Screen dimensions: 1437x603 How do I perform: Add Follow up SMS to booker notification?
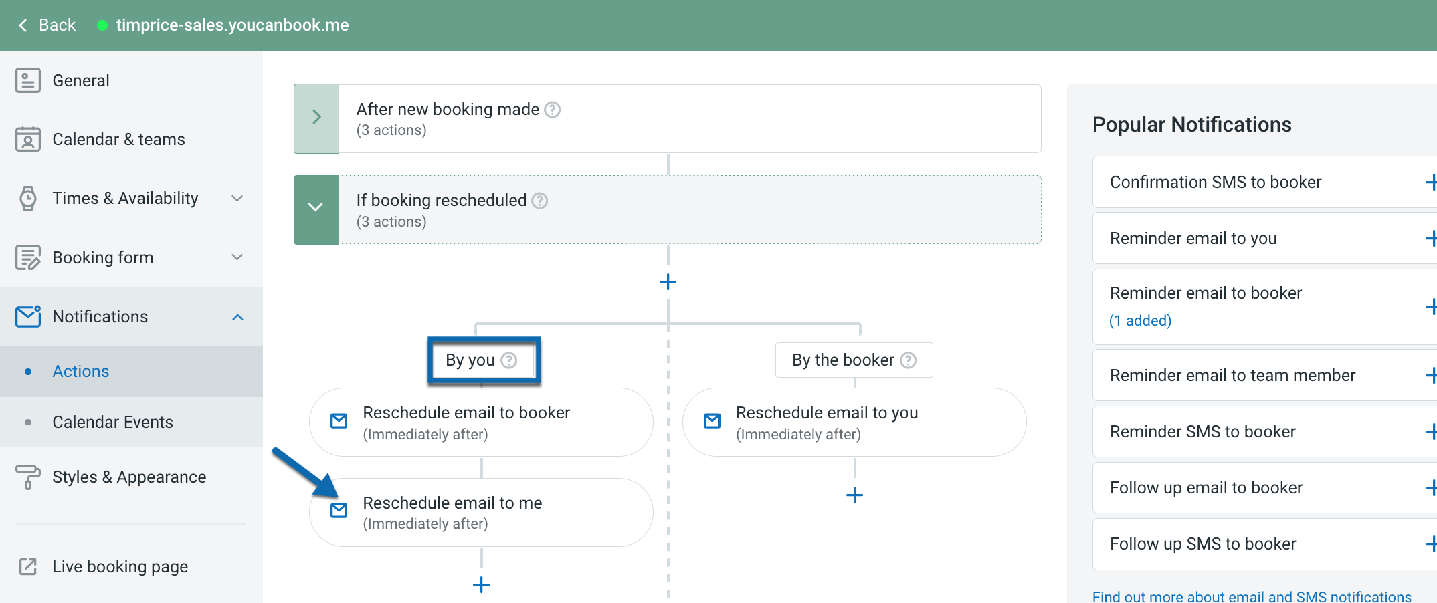[x=1432, y=544]
